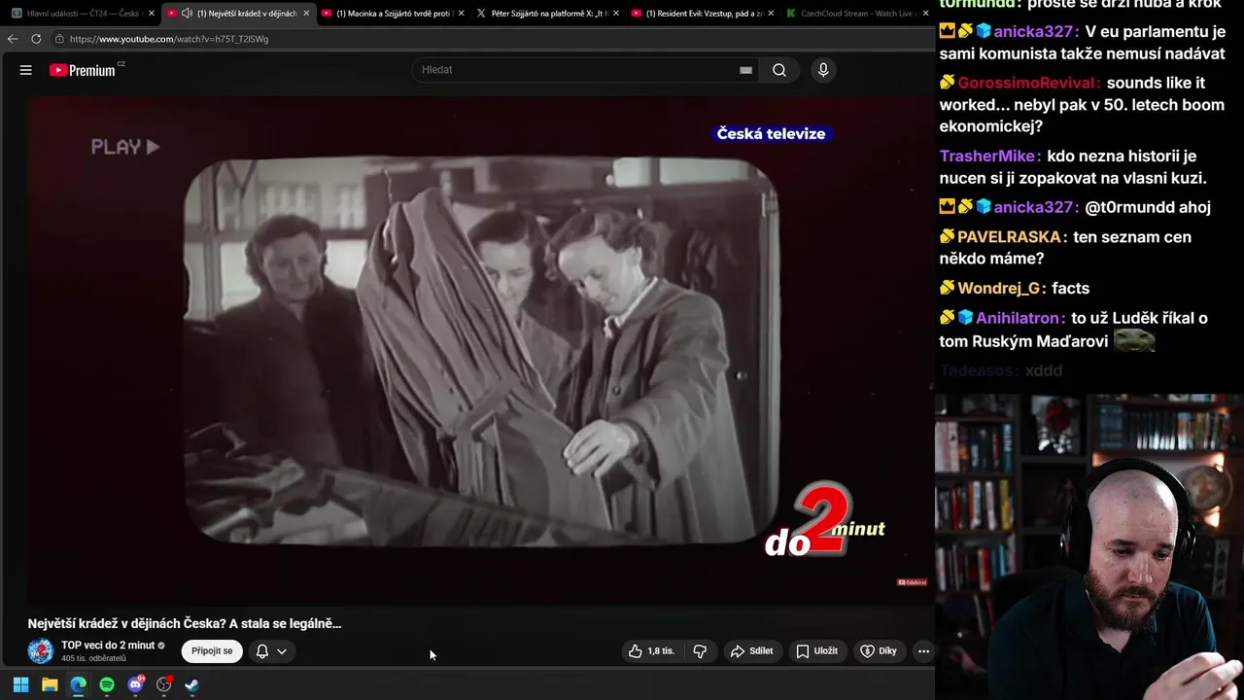Screen dimensions: 1244x700
Task: Click the video player to pause
Action: point(481,350)
